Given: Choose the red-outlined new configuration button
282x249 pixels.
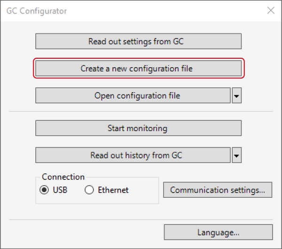Looking at the screenshot, I should (138, 68).
